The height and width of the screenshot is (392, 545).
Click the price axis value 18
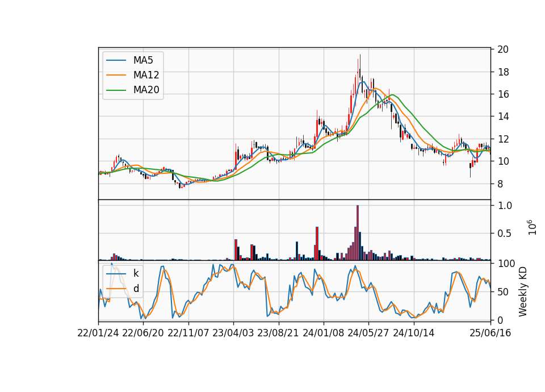pyautogui.click(x=503, y=72)
